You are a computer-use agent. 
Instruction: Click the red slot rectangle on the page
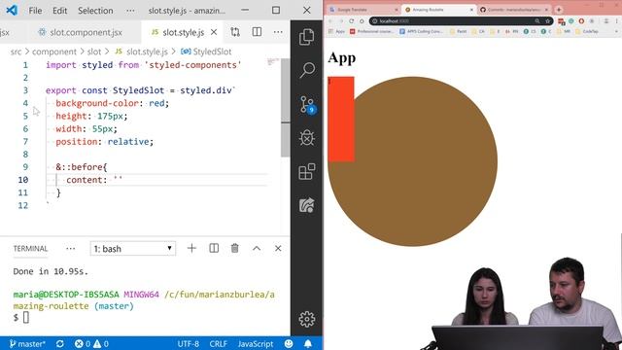pos(341,119)
